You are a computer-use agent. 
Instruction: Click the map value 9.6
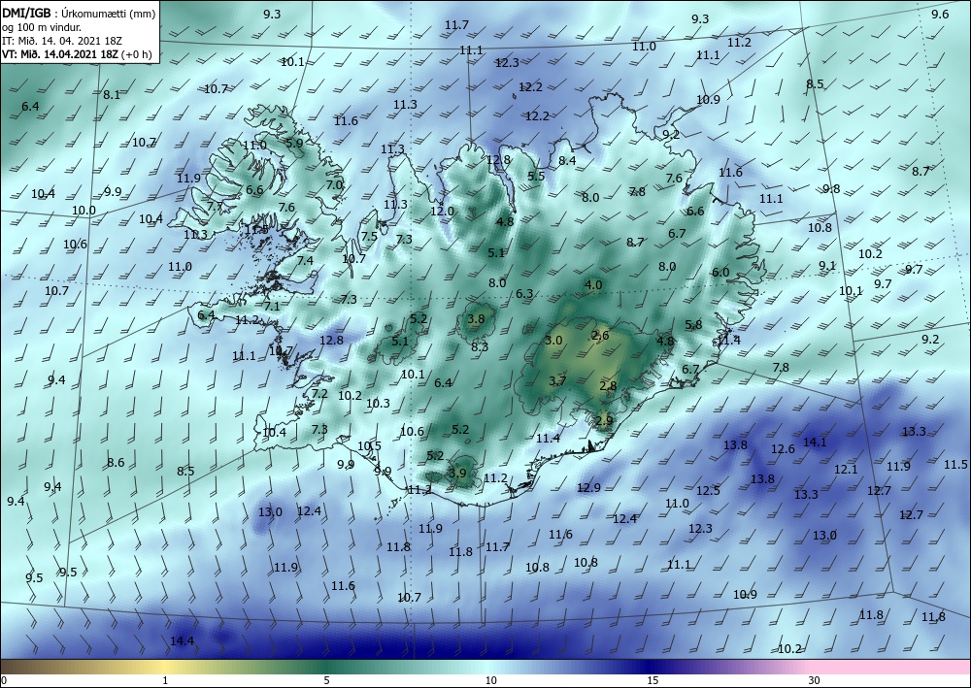[940, 15]
